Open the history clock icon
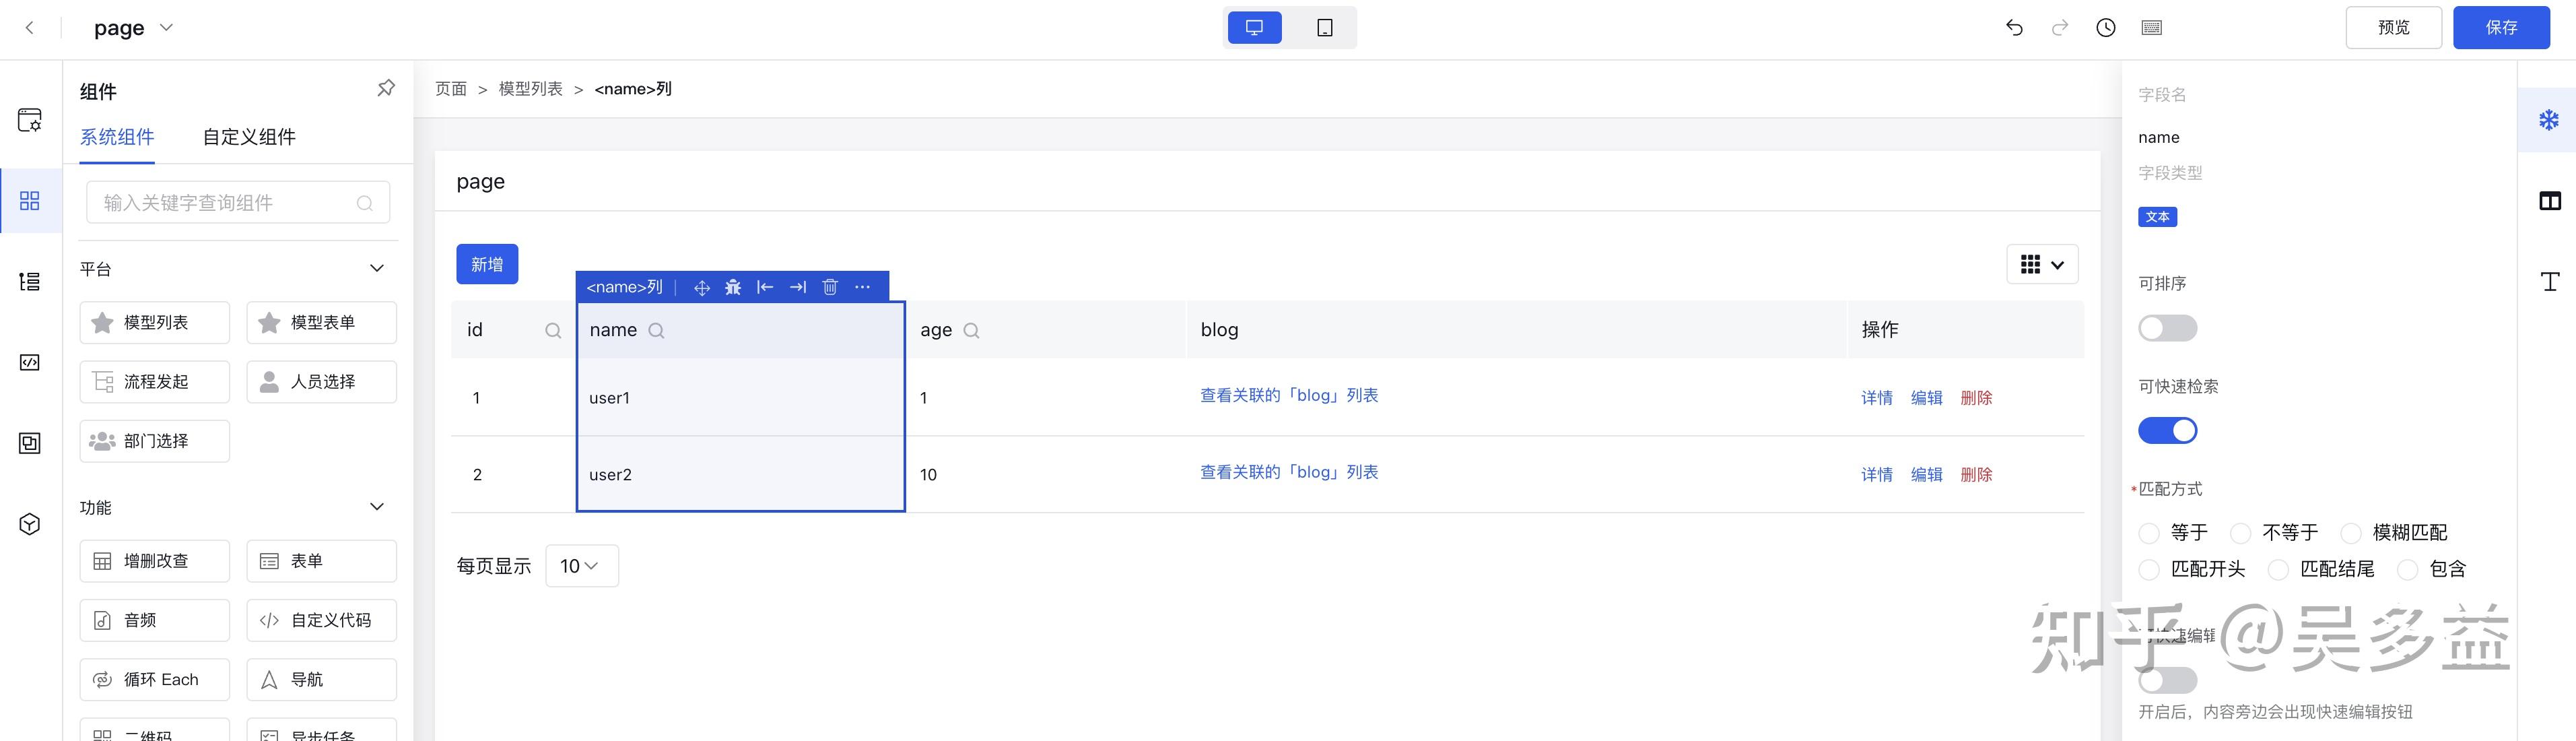This screenshot has width=2576, height=741. [2105, 28]
